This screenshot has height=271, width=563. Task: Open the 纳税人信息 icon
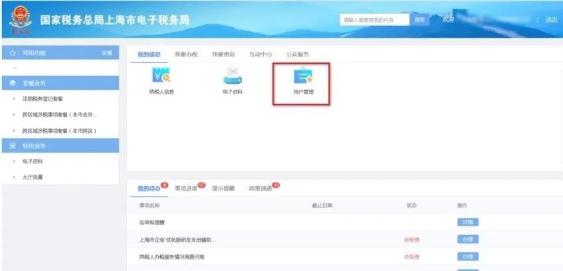[x=162, y=75]
